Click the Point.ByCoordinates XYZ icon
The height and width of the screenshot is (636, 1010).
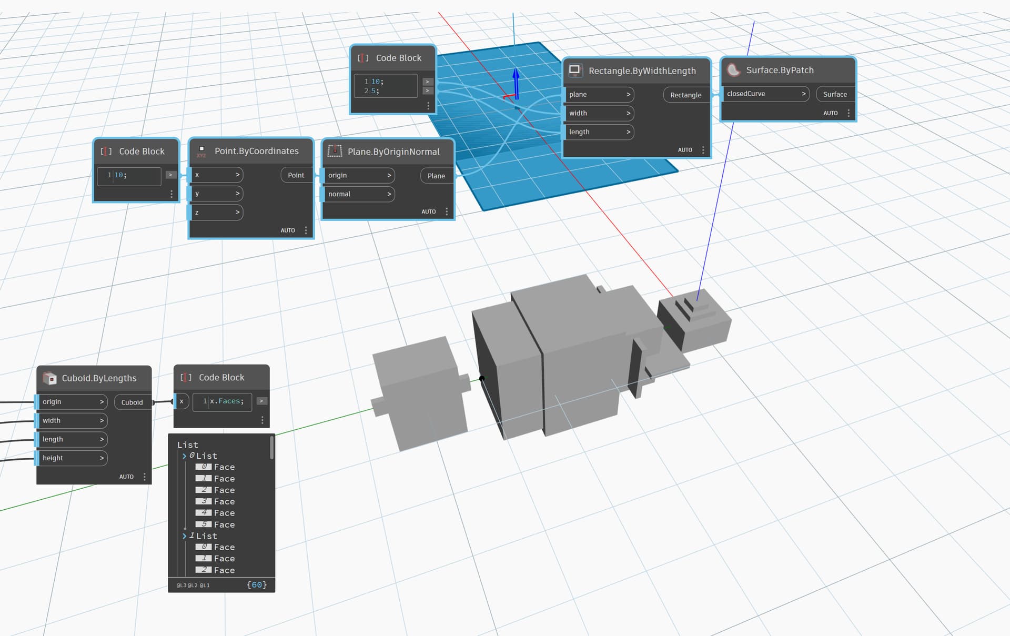(201, 151)
